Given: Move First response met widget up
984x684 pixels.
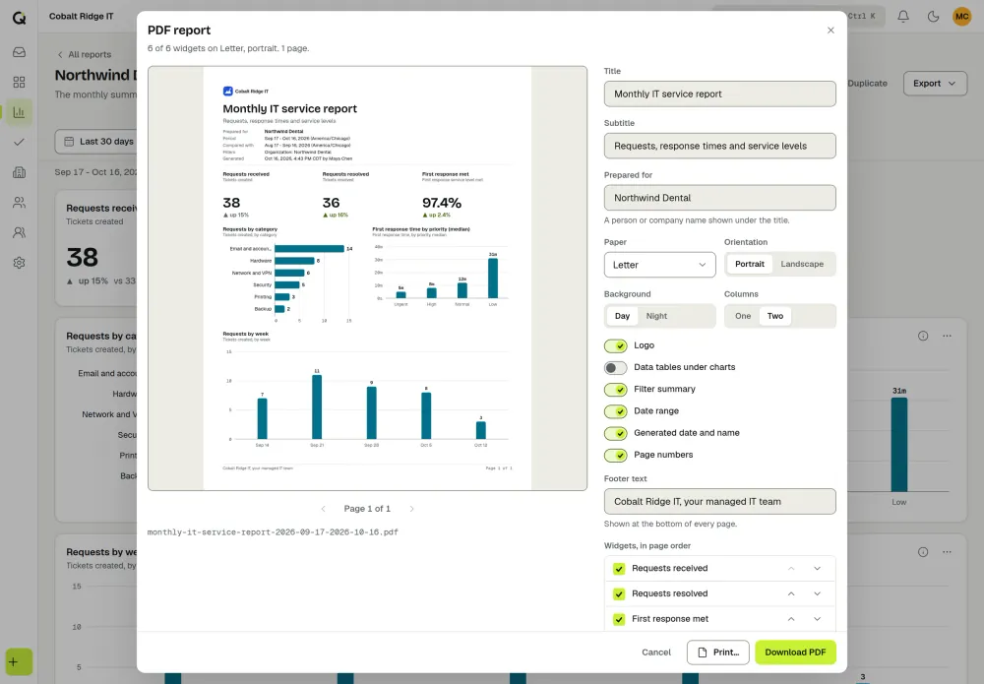Looking at the screenshot, I should point(791,619).
